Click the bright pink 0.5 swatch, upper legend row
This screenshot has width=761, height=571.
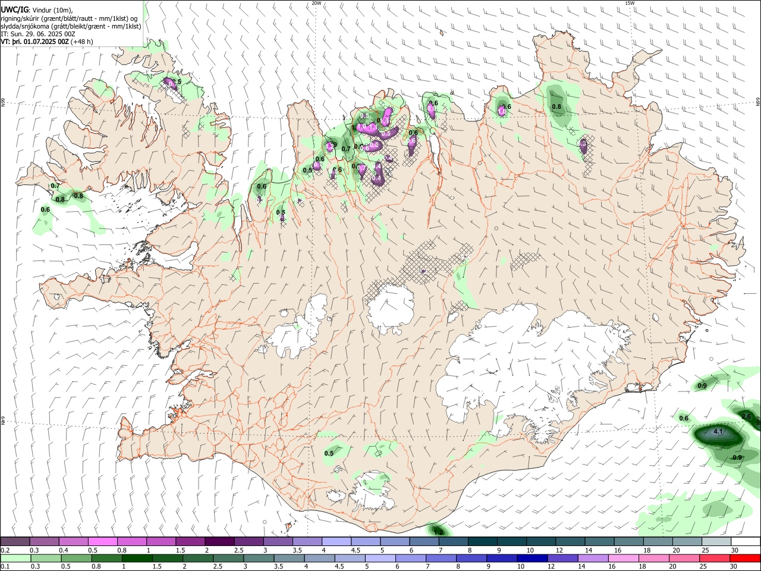point(102,541)
